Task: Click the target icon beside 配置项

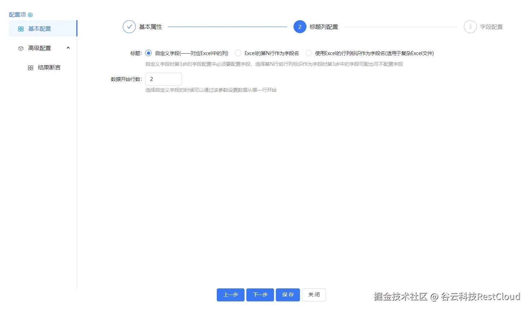Action: [30, 15]
